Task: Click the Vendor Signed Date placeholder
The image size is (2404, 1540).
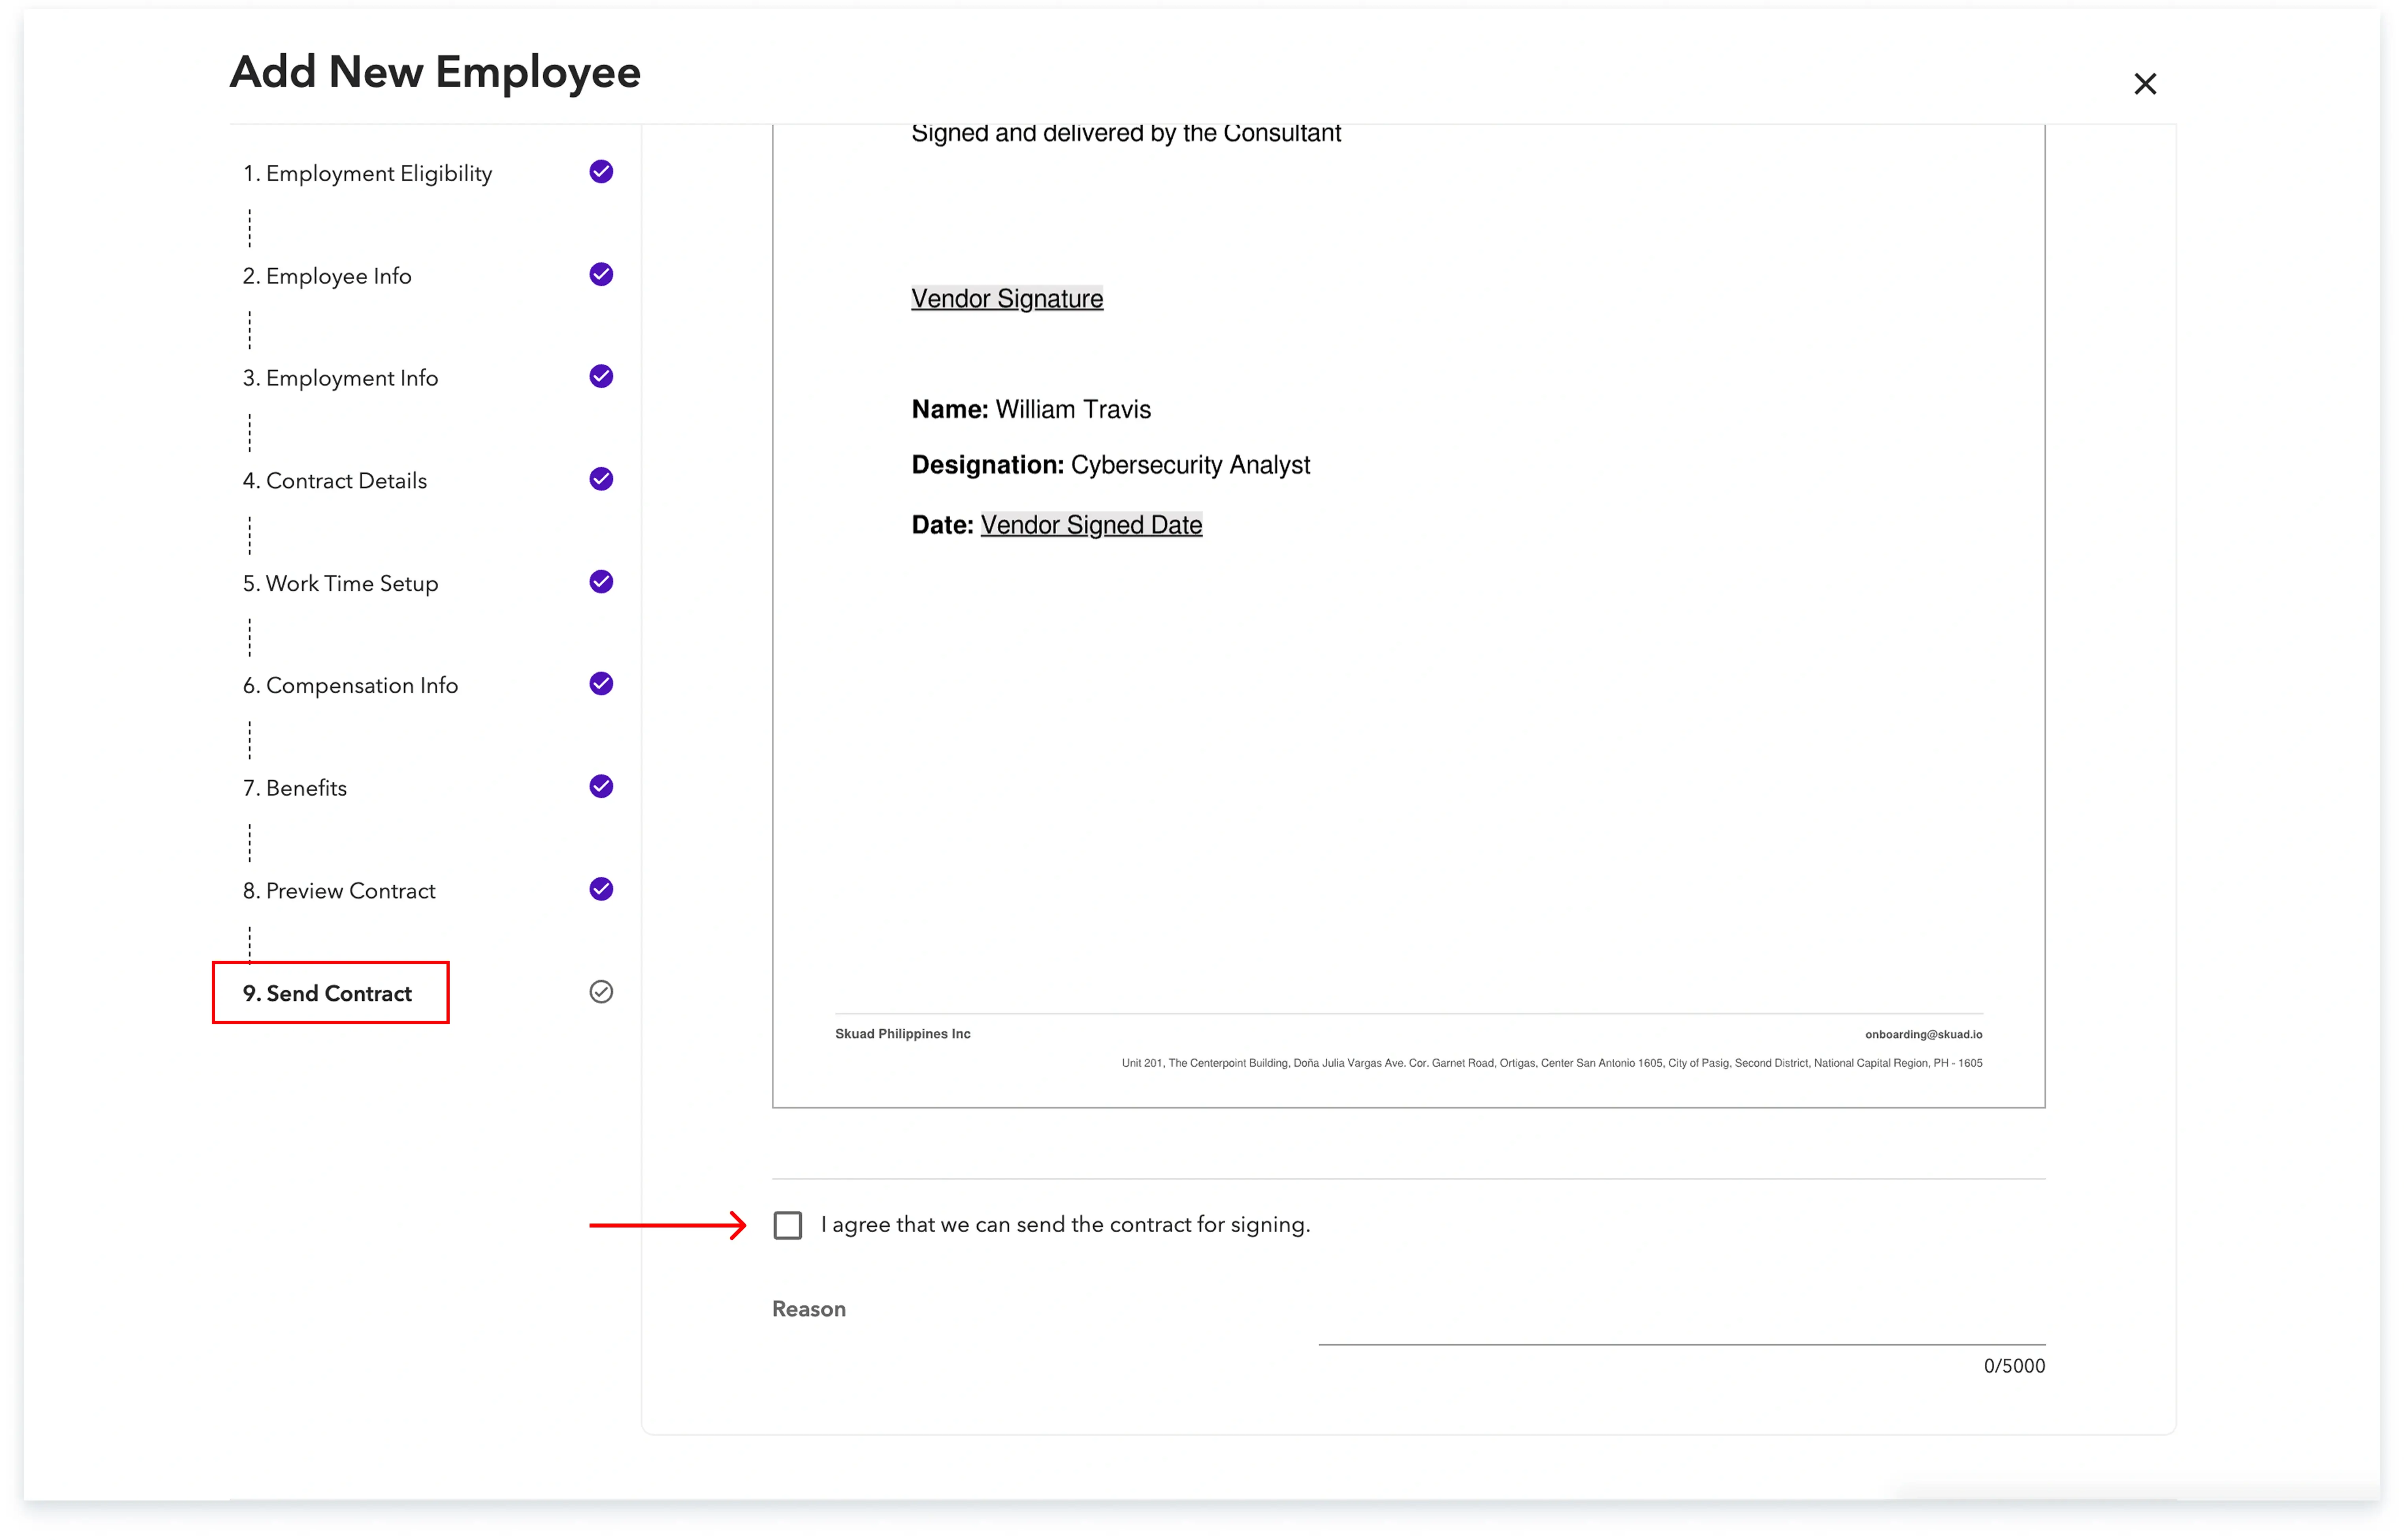Action: (x=1091, y=525)
